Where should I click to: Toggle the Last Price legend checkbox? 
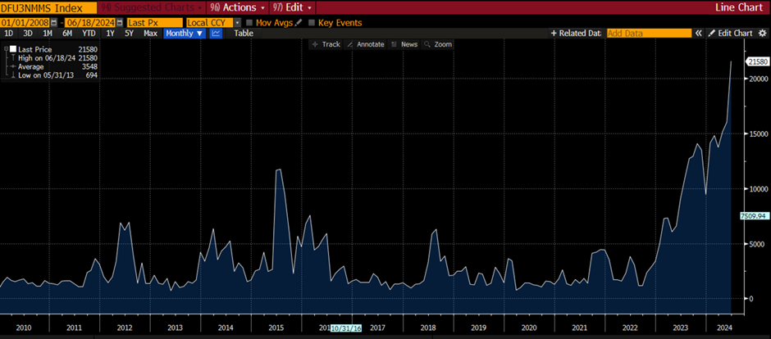[11, 50]
